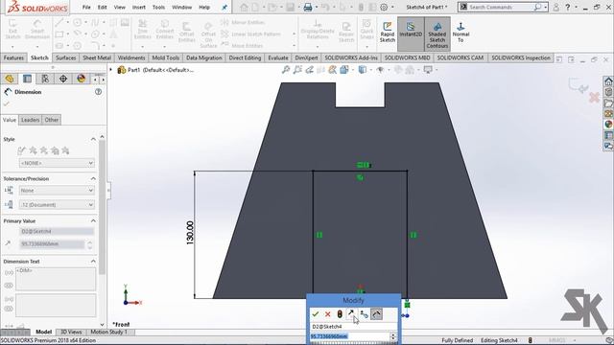Click the Exit Sketch button
Viewport: 614px width, 345px height.
coord(12,30)
